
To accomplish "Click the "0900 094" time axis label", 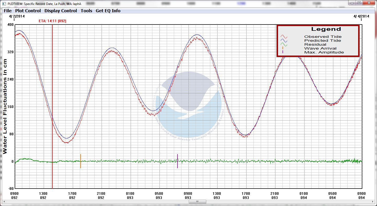I will 362,196.
